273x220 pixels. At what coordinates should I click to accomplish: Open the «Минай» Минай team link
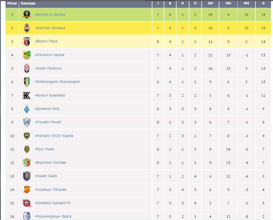48,122
